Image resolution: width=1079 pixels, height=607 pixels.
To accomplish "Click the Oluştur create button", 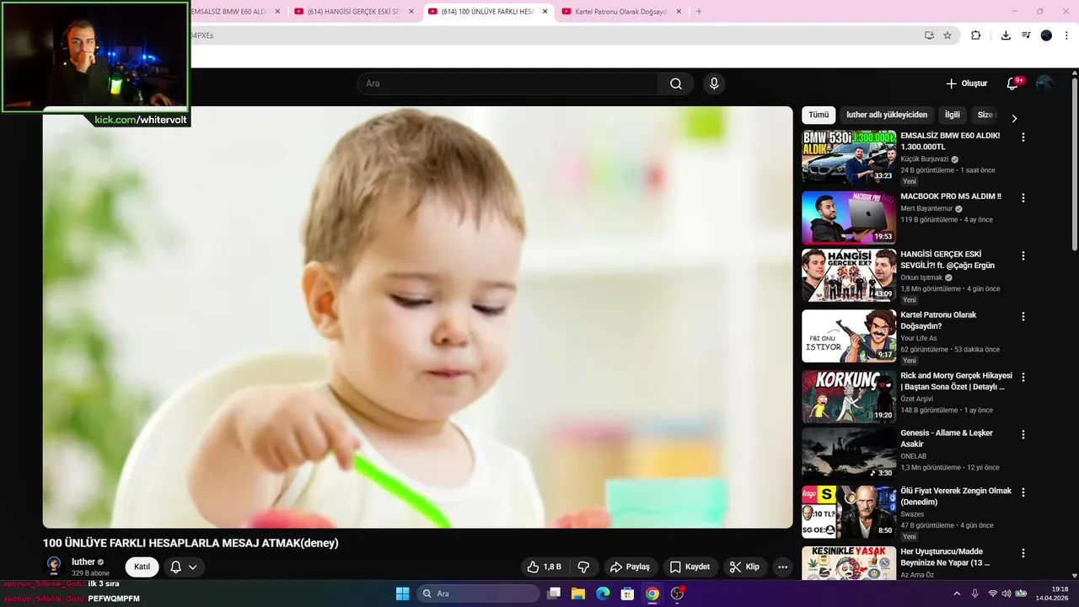I will click(966, 83).
